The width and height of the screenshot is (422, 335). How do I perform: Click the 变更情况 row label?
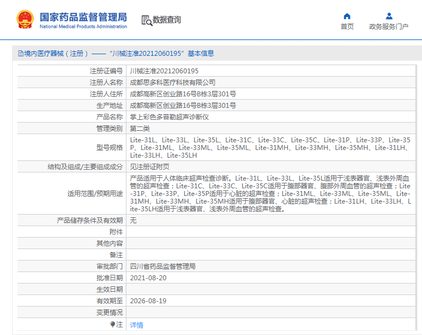click(x=109, y=313)
